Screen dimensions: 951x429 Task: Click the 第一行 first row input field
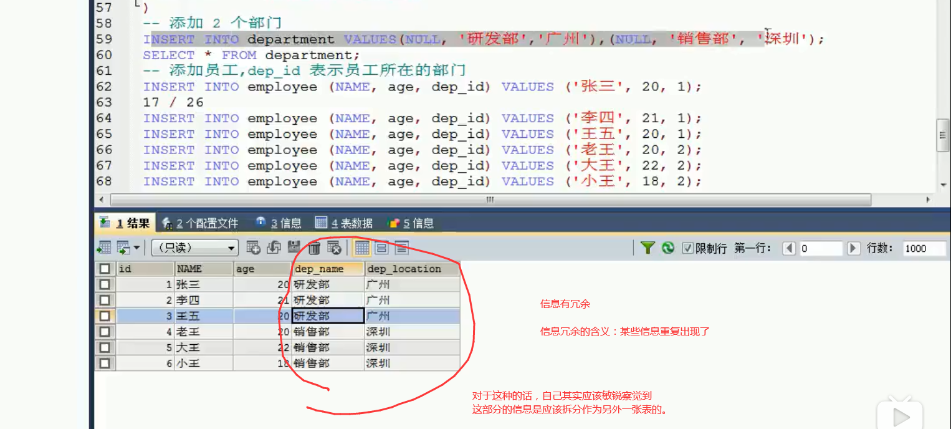pyautogui.click(x=821, y=248)
